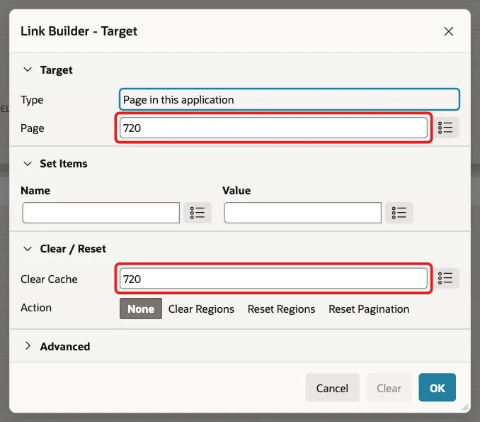The height and width of the screenshot is (422, 480).
Task: Click the Cancel button
Action: pos(332,388)
